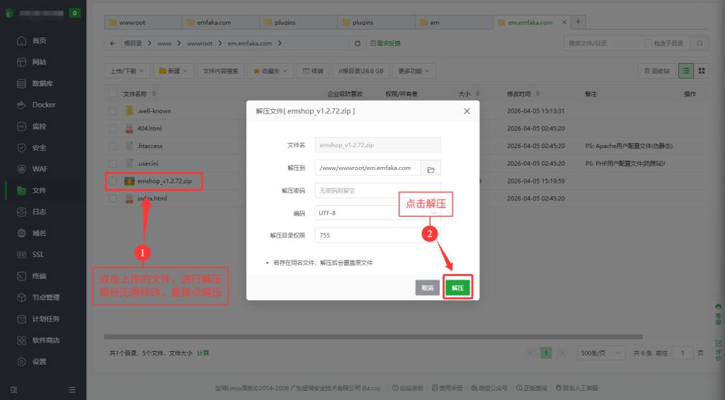
Task: Click the 取消 cancel button
Action: pos(427,287)
